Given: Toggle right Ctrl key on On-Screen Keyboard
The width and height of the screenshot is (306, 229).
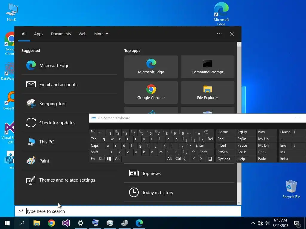Looking at the screenshot, I should point(178,159).
